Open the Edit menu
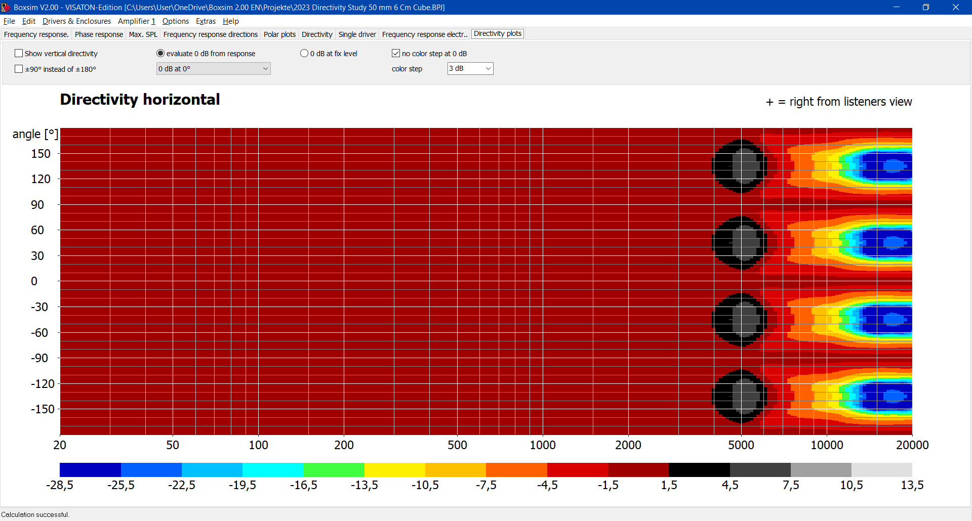Viewport: 972px width, 521px height. 29,21
